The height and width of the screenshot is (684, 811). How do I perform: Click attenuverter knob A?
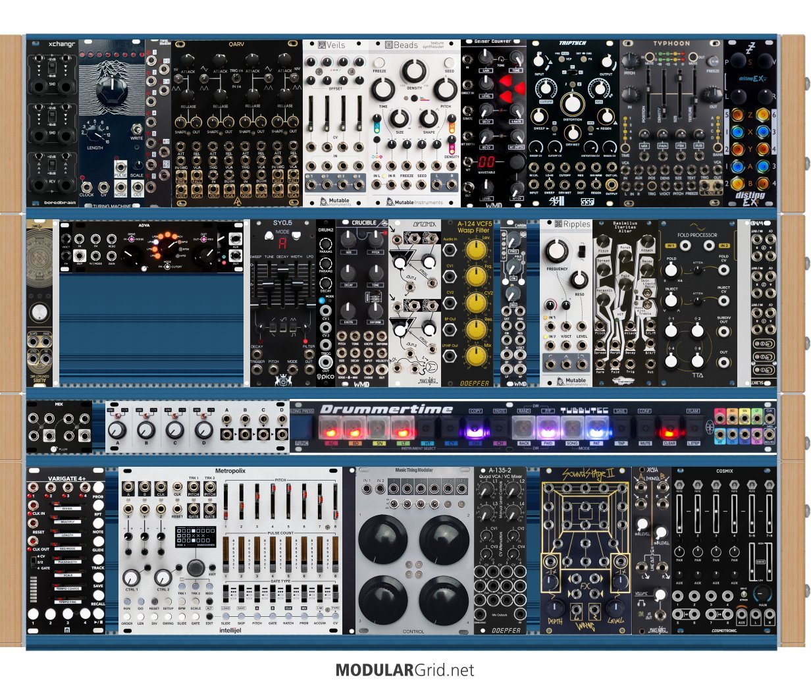[117, 431]
